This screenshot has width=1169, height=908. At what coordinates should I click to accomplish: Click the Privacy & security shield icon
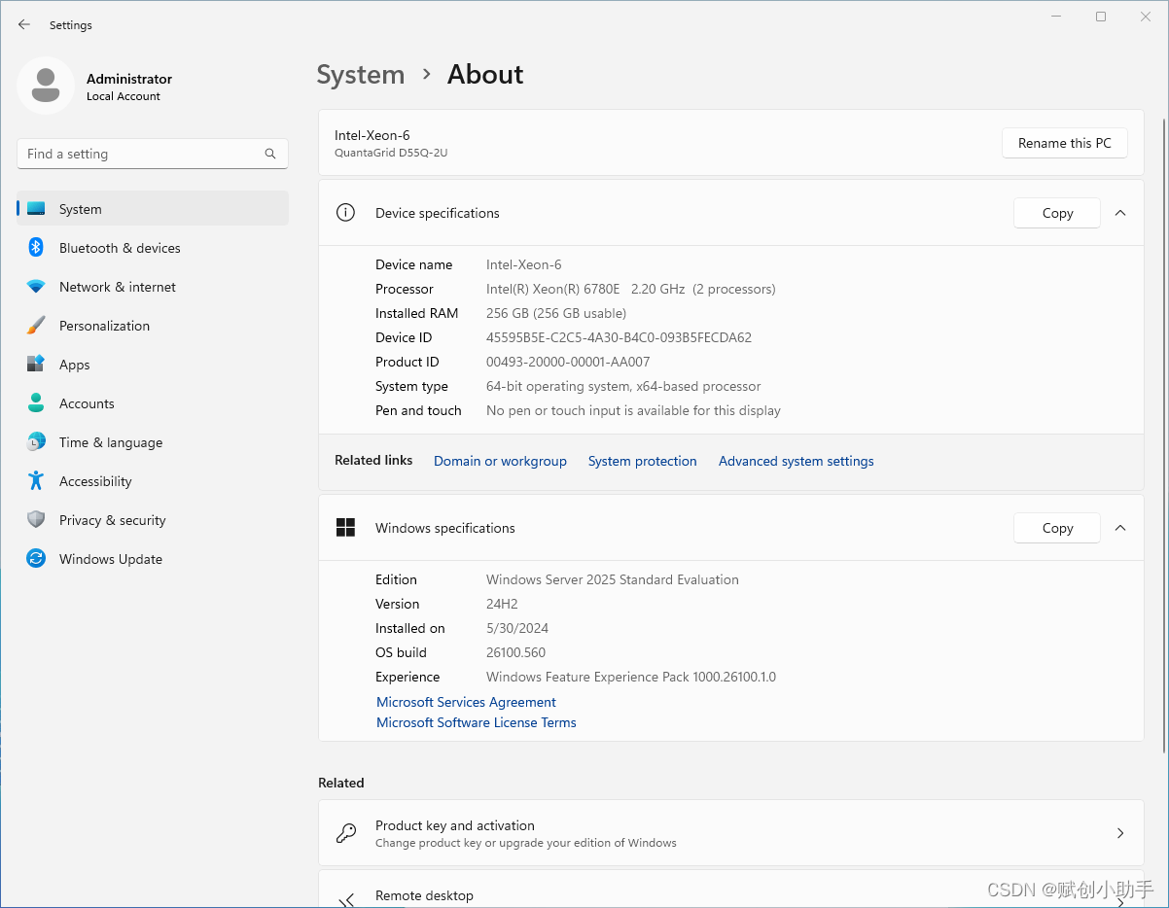(36, 520)
